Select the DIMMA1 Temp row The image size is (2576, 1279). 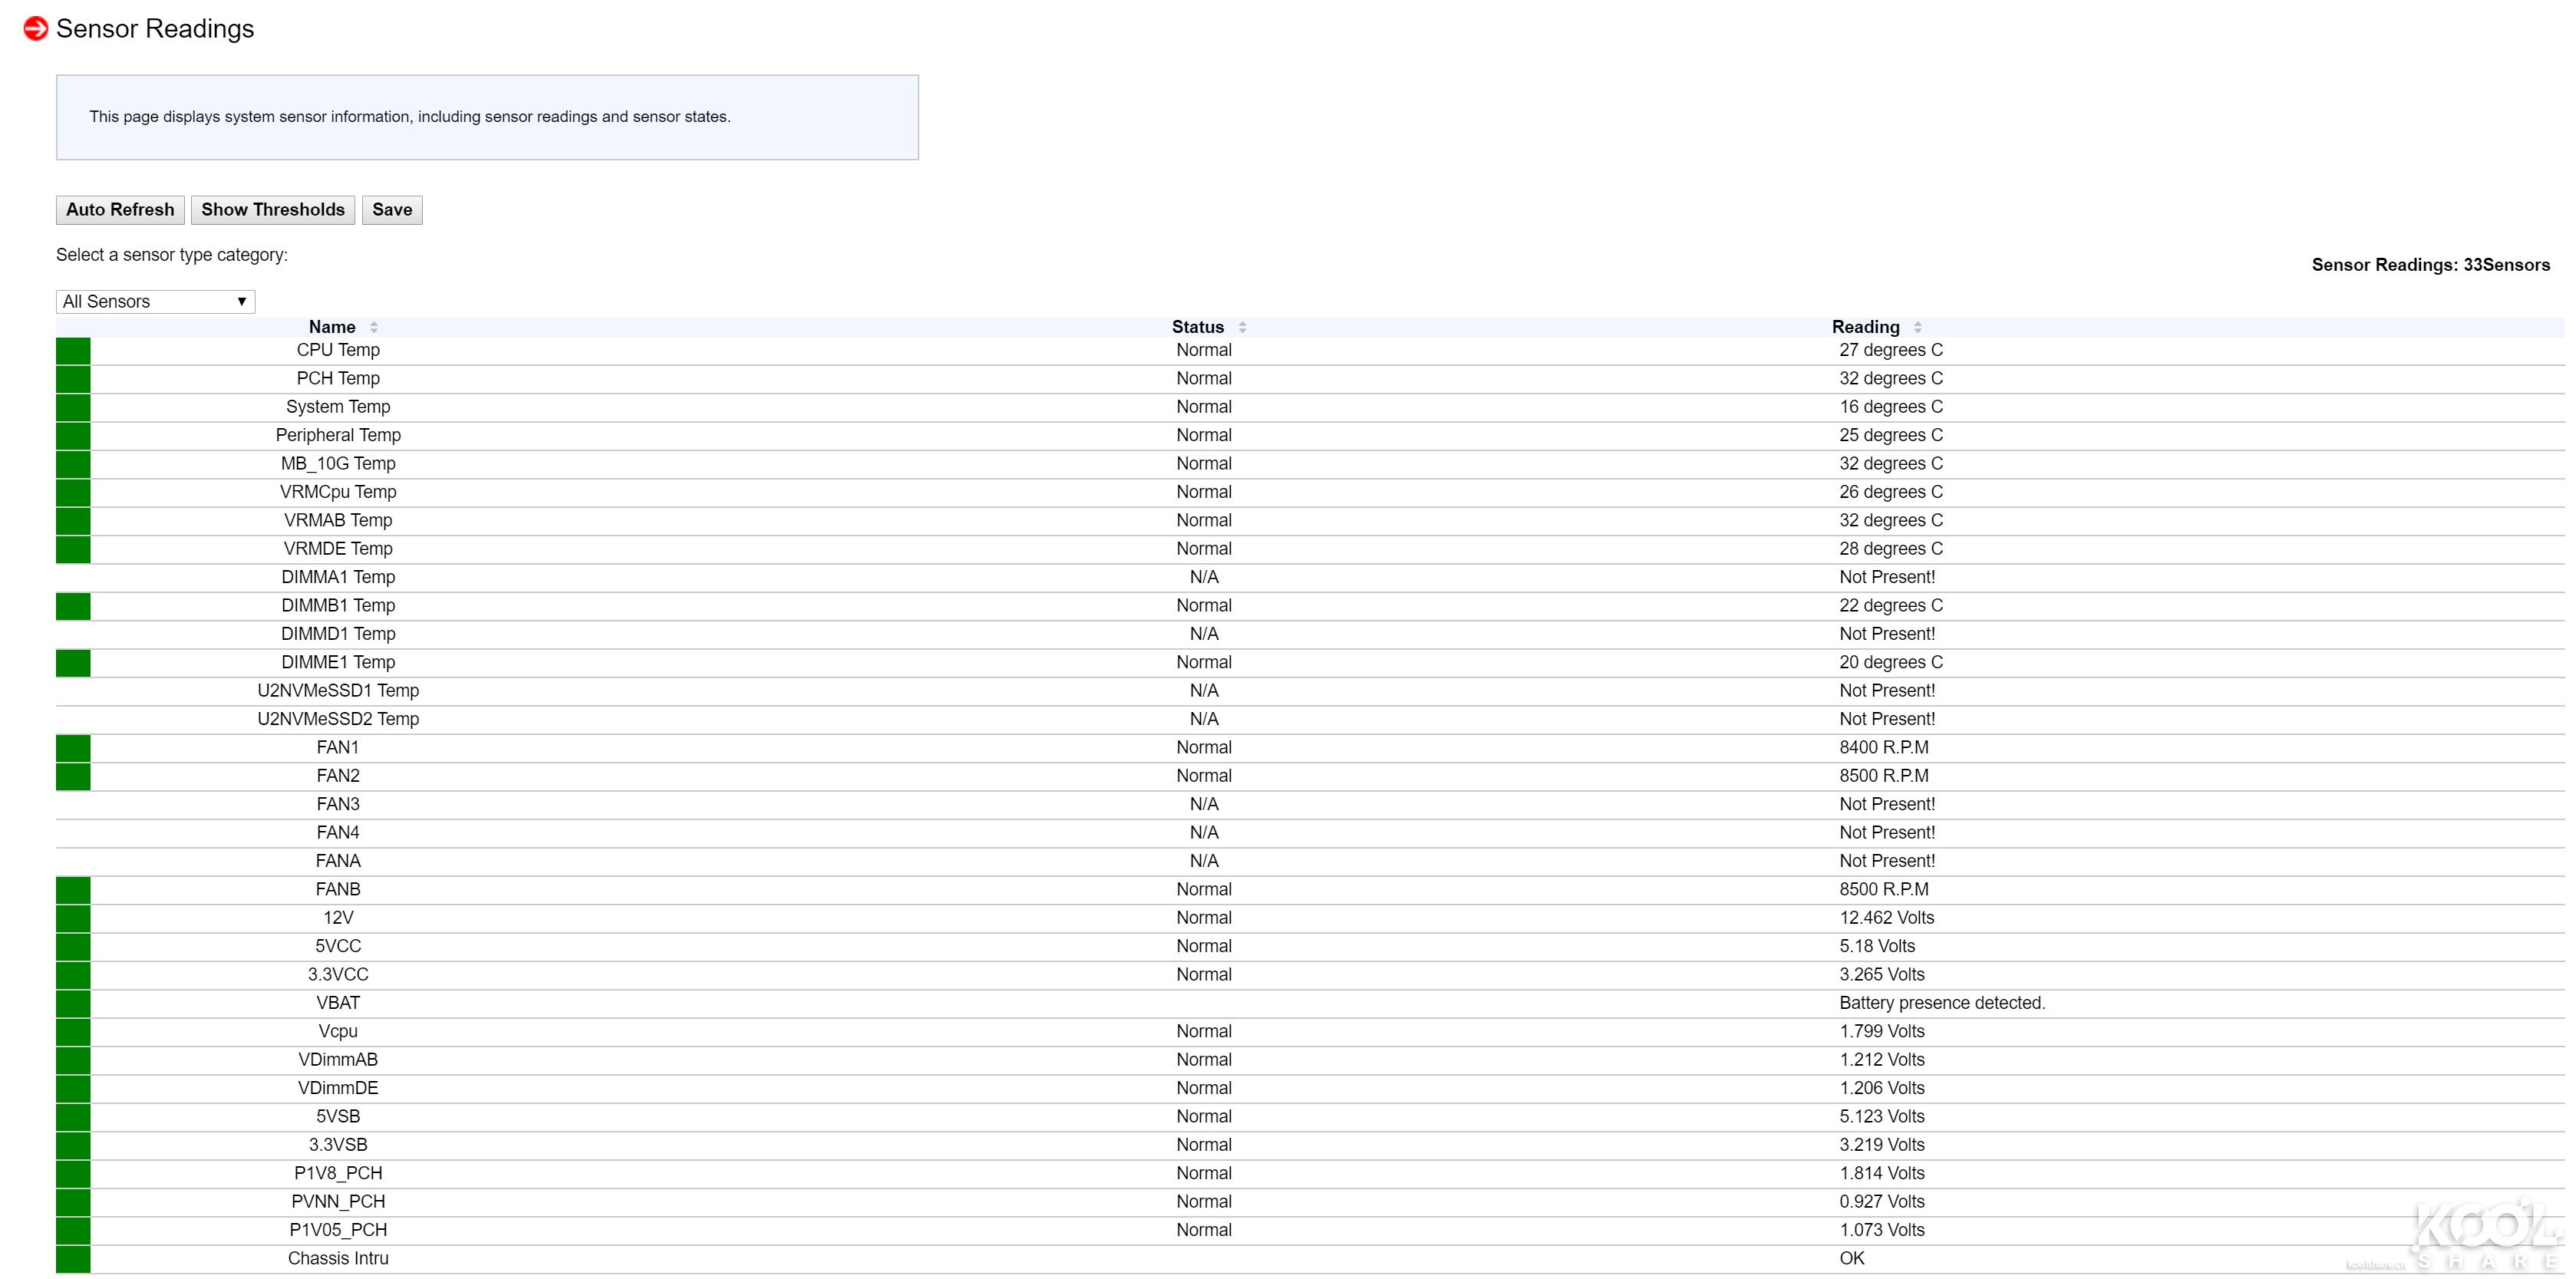point(338,577)
